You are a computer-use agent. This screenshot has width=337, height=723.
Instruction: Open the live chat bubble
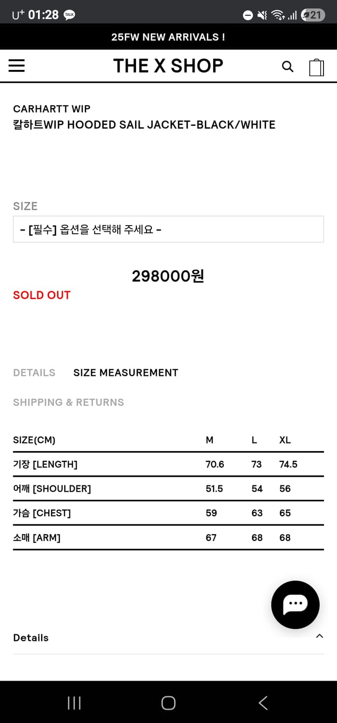click(295, 604)
